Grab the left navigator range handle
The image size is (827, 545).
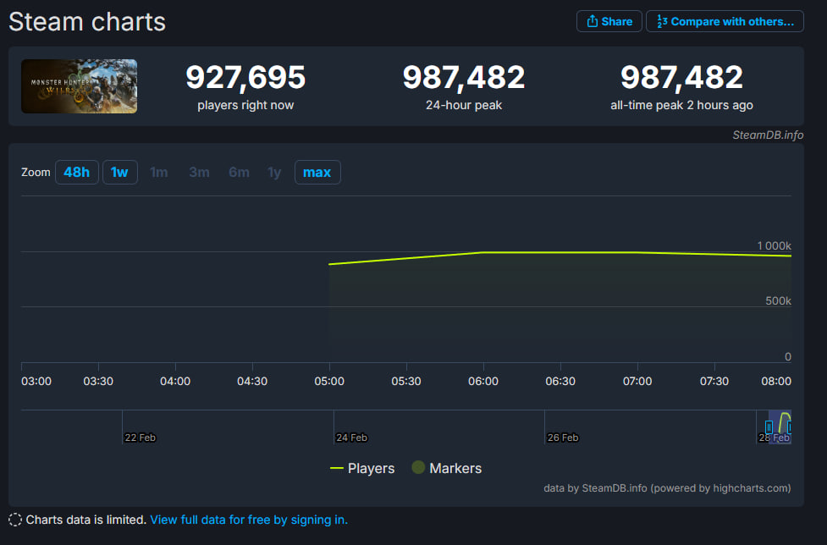pyautogui.click(x=769, y=427)
